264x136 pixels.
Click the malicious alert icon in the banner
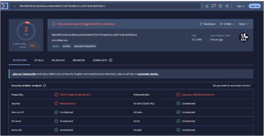click(x=53, y=24)
